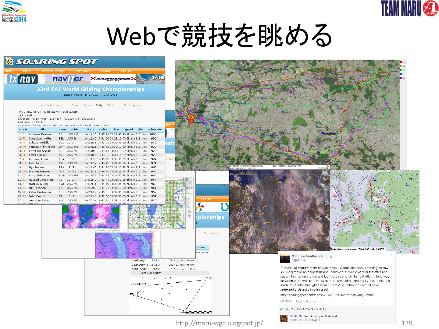Expand the Facebook post options chevron
Screen dimensions: 439x329
391,255
